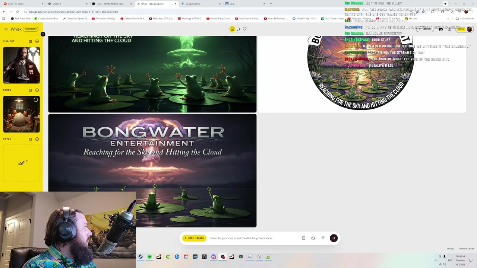Select the bearded man subject thumbnail
Screen dimensions: 477x268
point(22,65)
